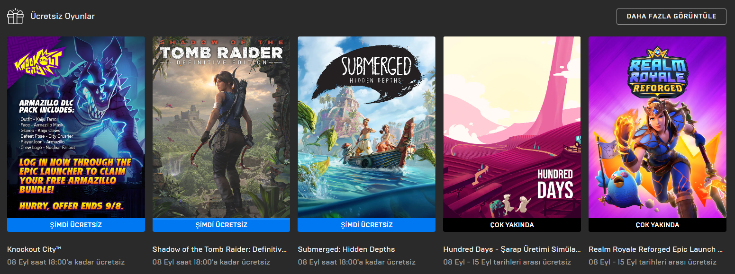Screen dimensions: 735x274
Task: Click ŞİMDİ ÜCRETSİZ banner under Tomb Raider
Action: tap(221, 225)
